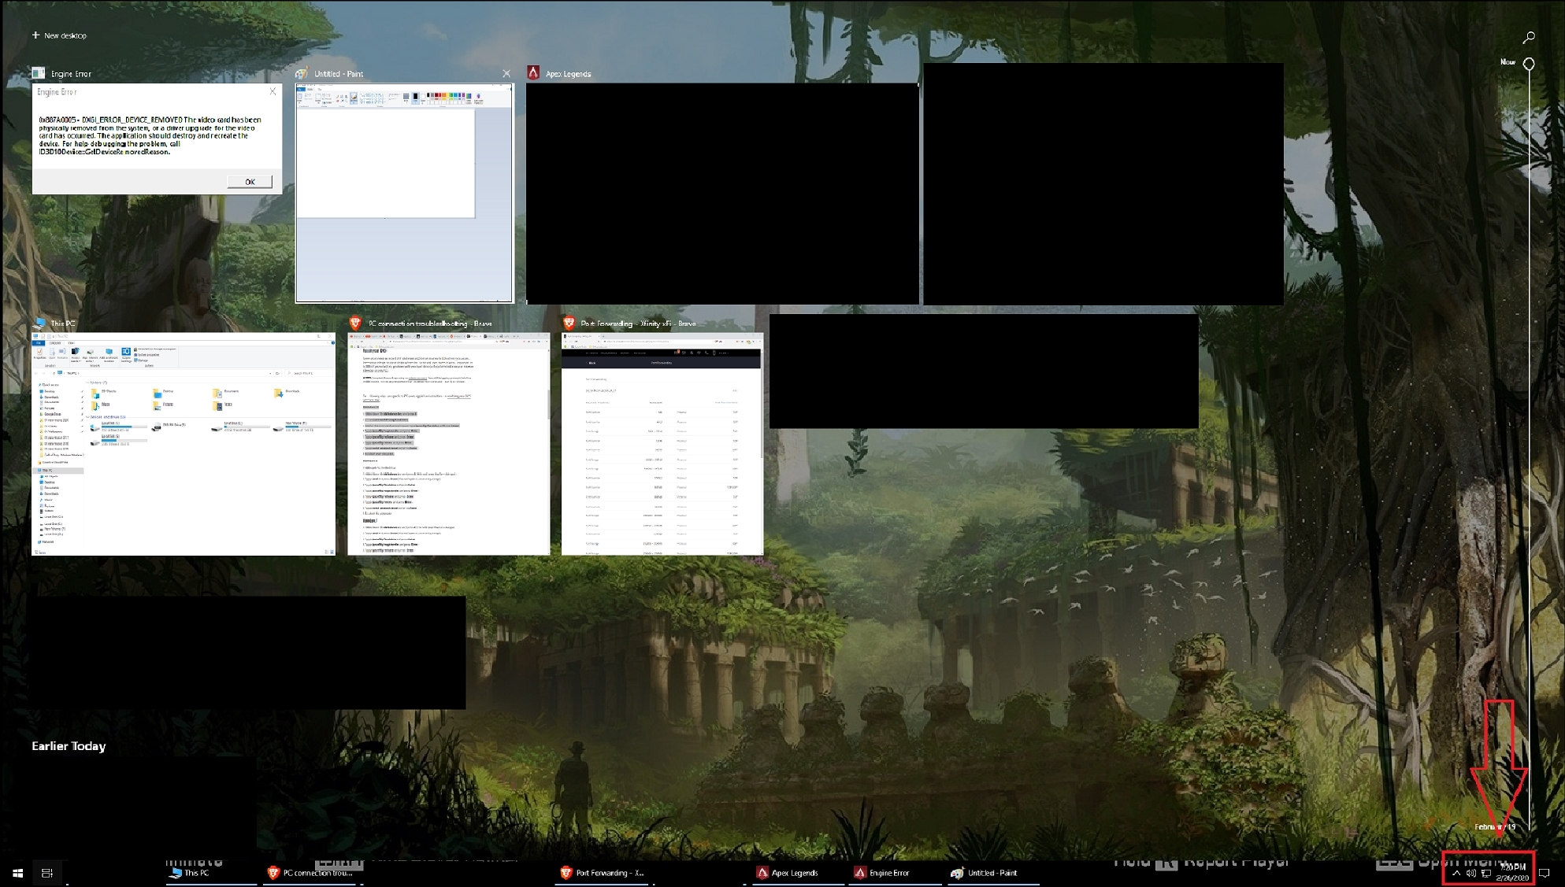
Task: Switch to the Untitled - Paint window thumbnail
Action: [404, 193]
